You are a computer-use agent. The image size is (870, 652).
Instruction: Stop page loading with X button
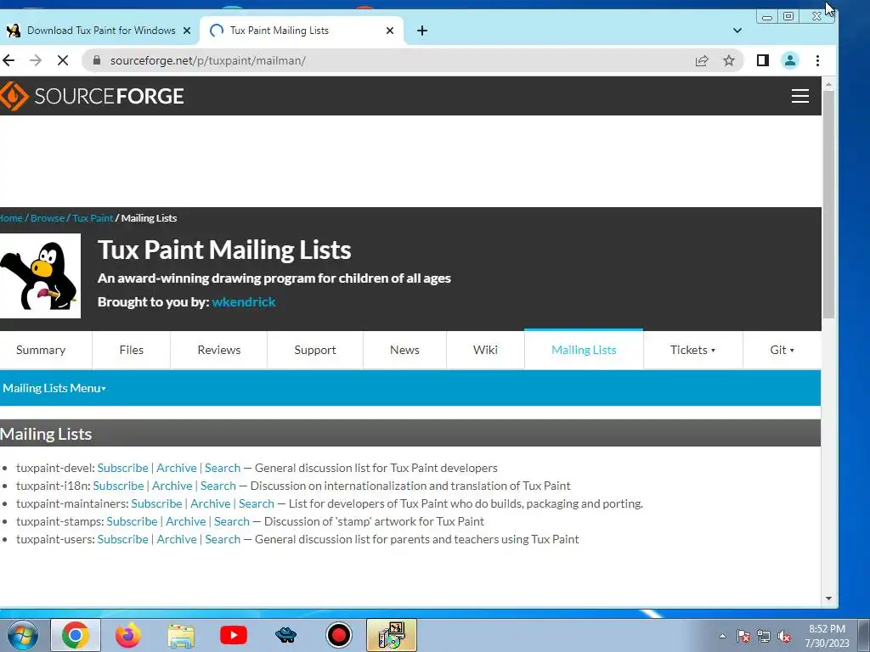pyautogui.click(x=63, y=60)
